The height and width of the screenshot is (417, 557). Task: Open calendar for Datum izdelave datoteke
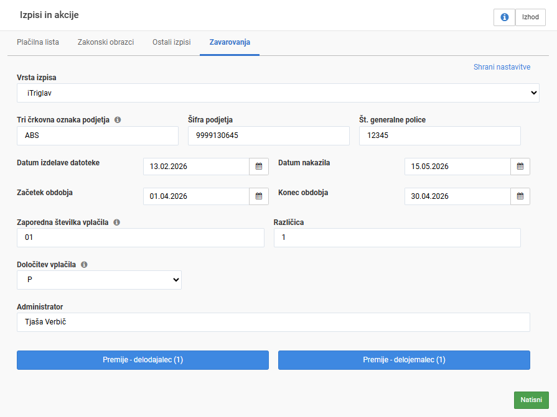pyautogui.click(x=259, y=167)
